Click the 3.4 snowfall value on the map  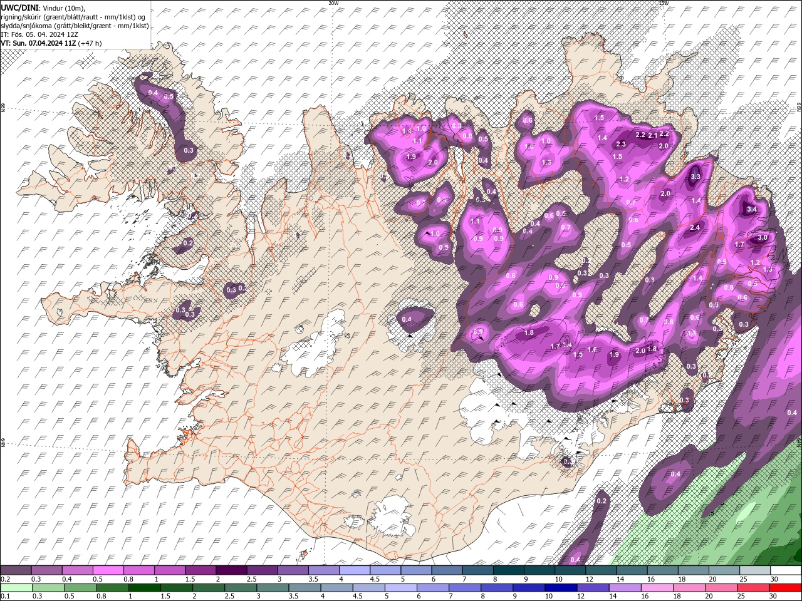click(753, 209)
